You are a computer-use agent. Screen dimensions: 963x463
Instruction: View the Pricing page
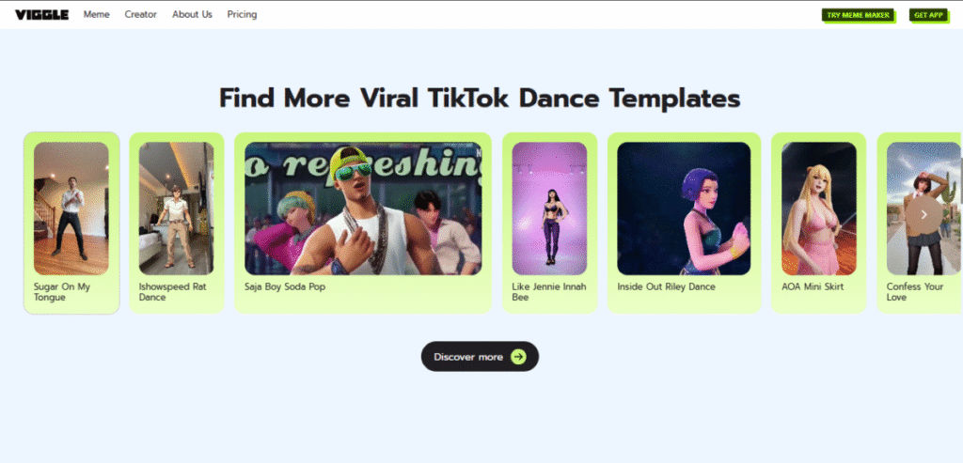242,14
